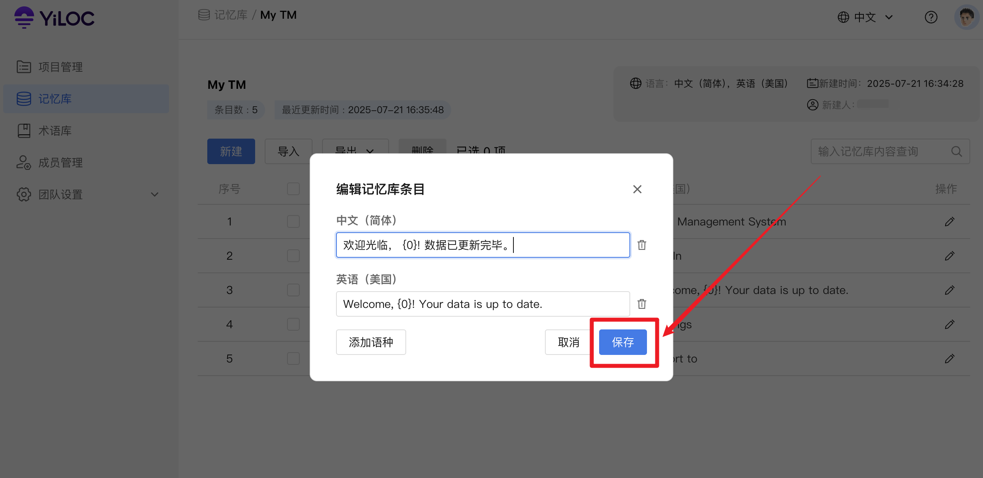Click the 最近更新时间 timestamp badge
983x478 pixels.
pyautogui.click(x=363, y=110)
